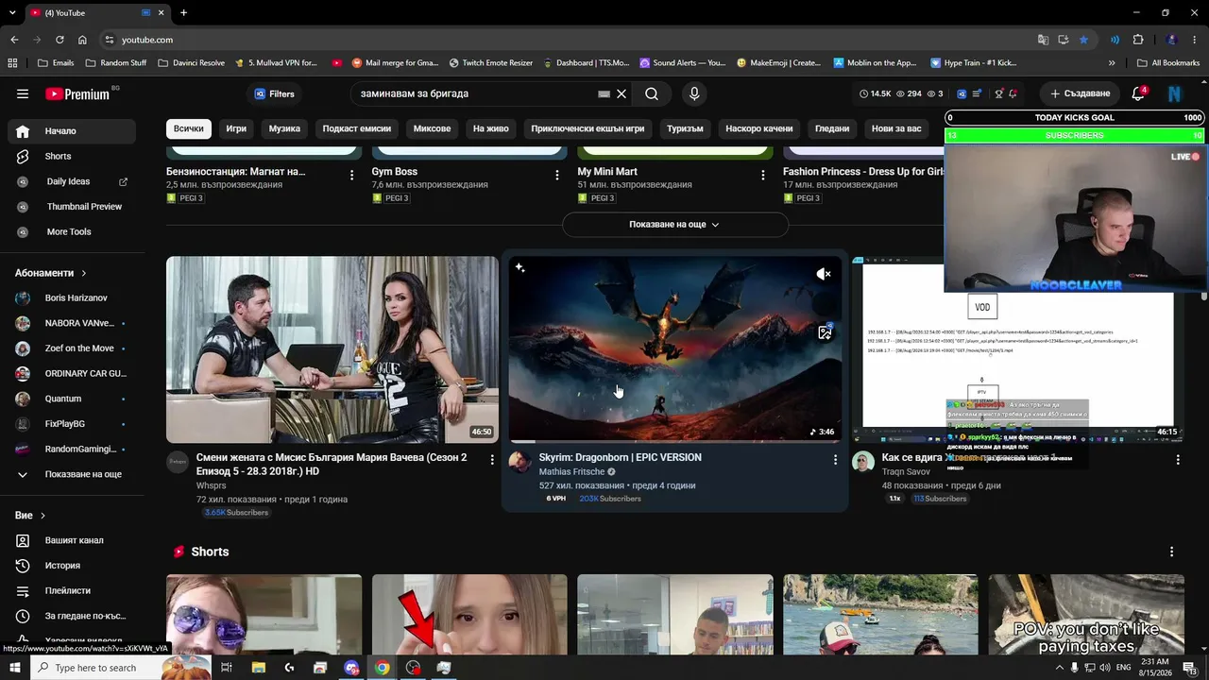Open Плейлисти in the sidebar
The width and height of the screenshot is (1209, 680).
point(72,590)
